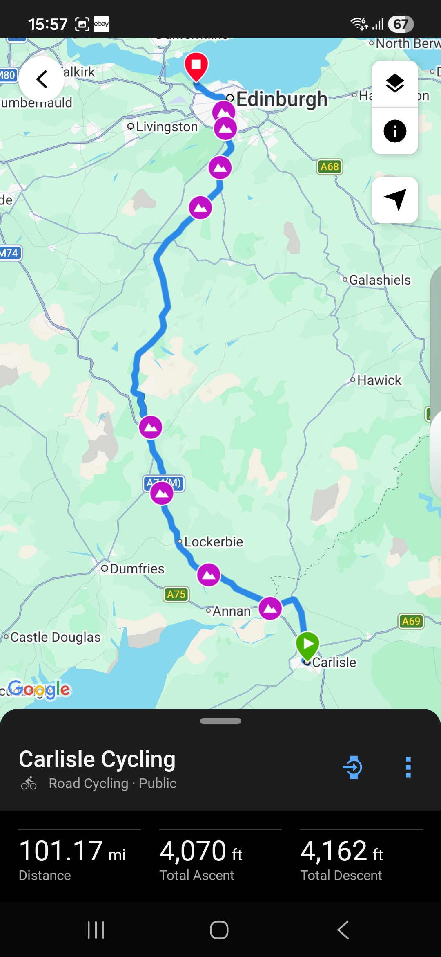
Task: Select the climb marker south of Lockerbie
Action: point(209,575)
